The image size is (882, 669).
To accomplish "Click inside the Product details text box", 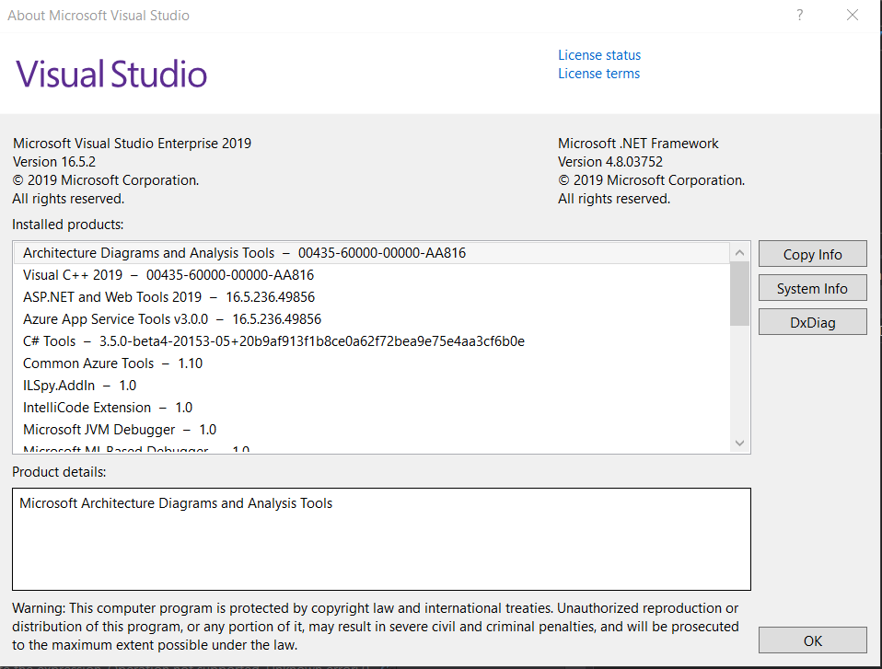I will 381,539.
